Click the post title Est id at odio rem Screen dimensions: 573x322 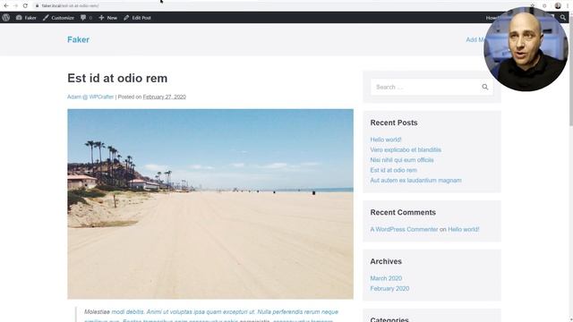[117, 78]
